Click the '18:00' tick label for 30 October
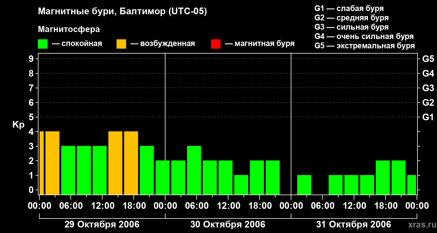The width and height of the screenshot is (437, 233). pyautogui.click(x=260, y=206)
